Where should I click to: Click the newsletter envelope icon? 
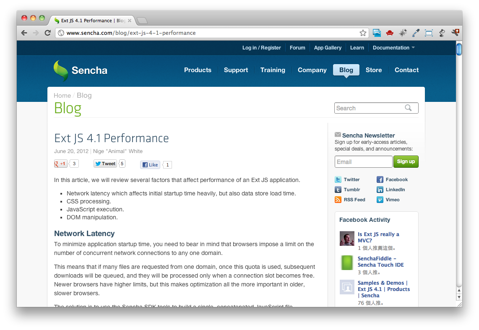point(338,134)
